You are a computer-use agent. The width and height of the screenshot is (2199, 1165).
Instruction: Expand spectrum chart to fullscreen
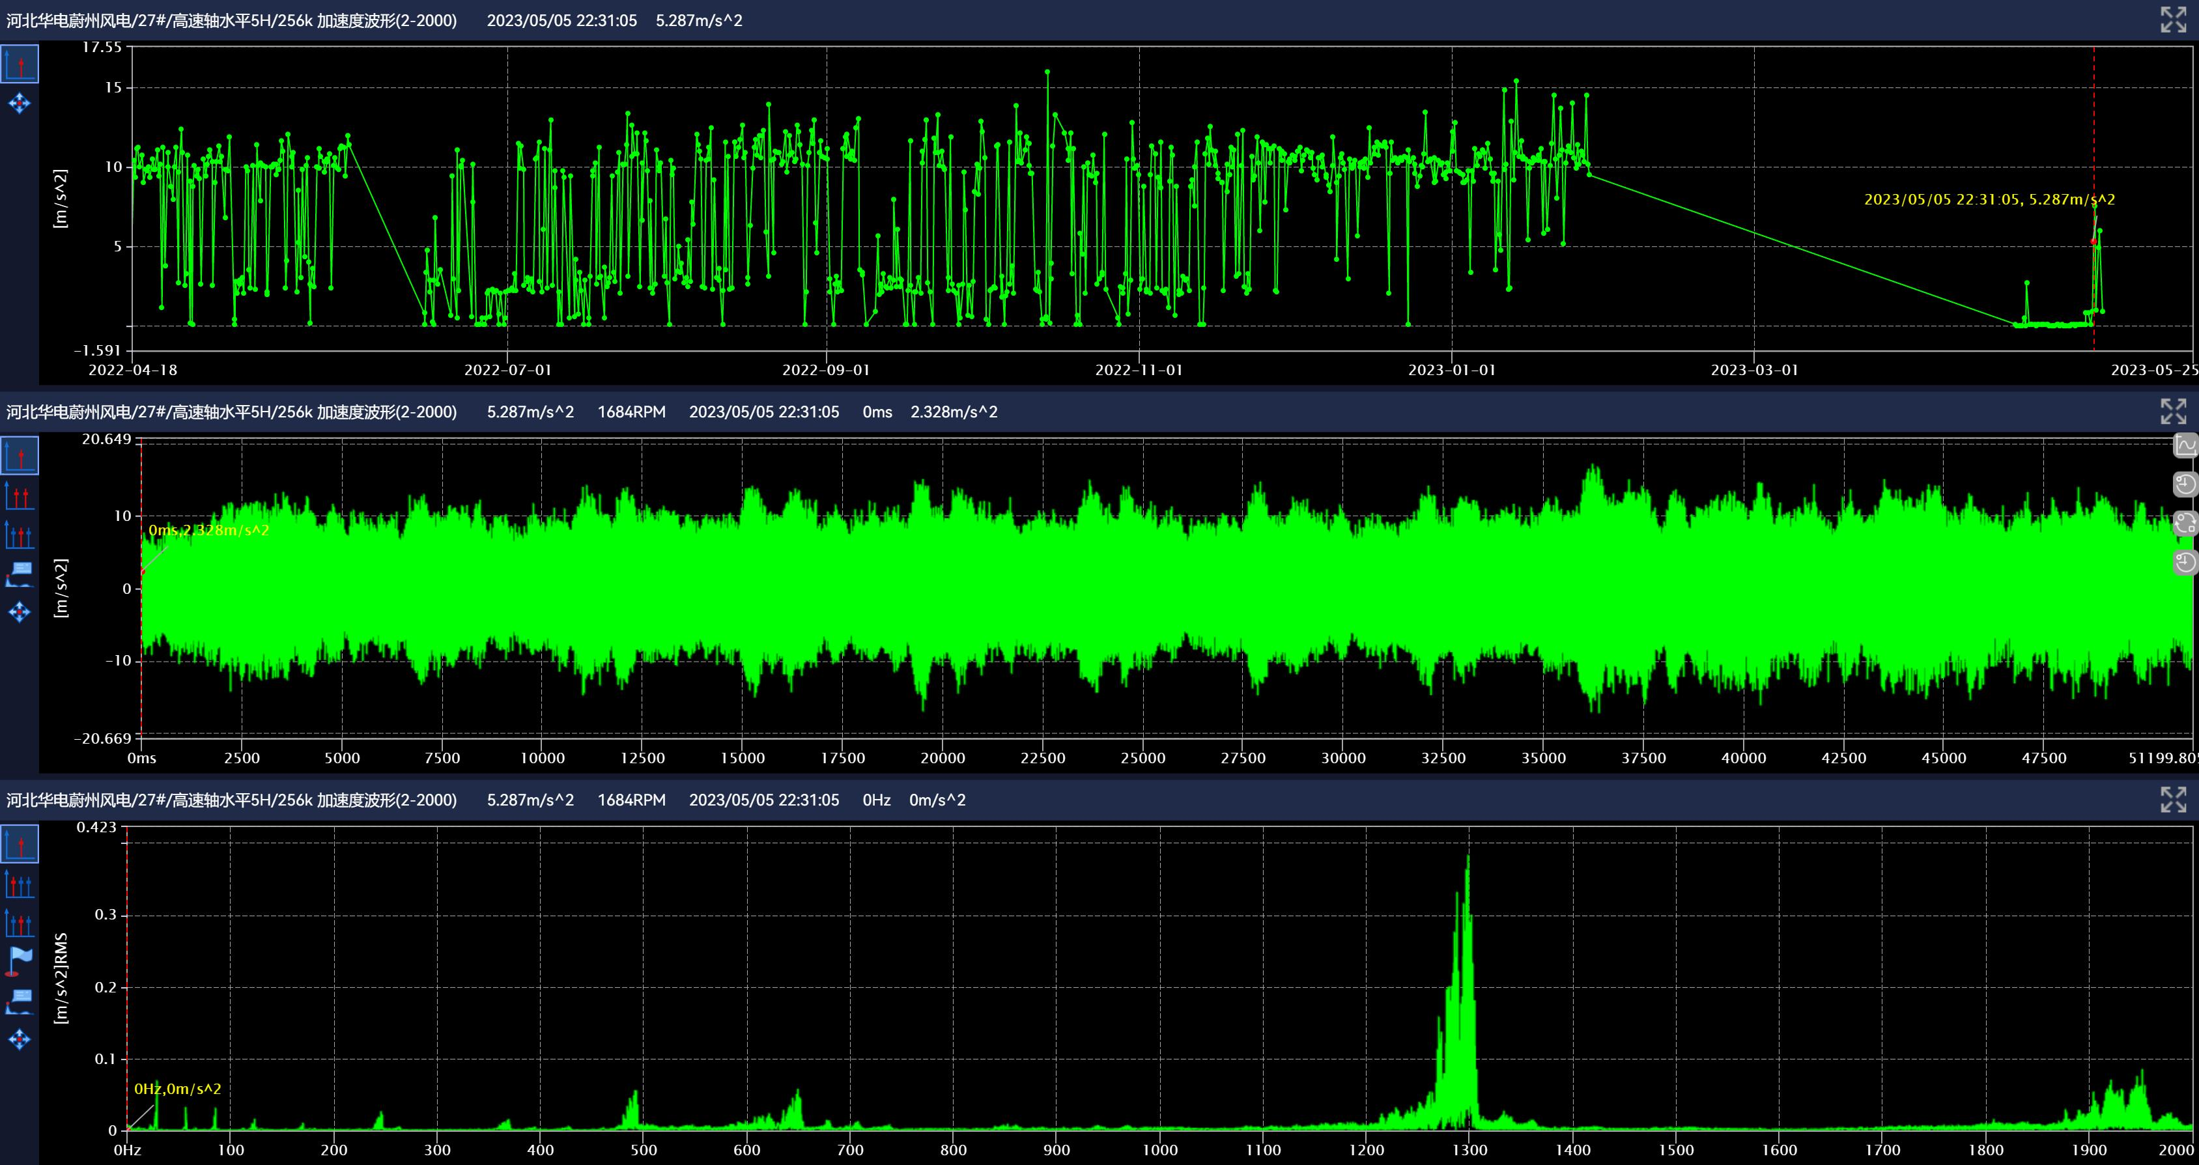pos(2172,800)
